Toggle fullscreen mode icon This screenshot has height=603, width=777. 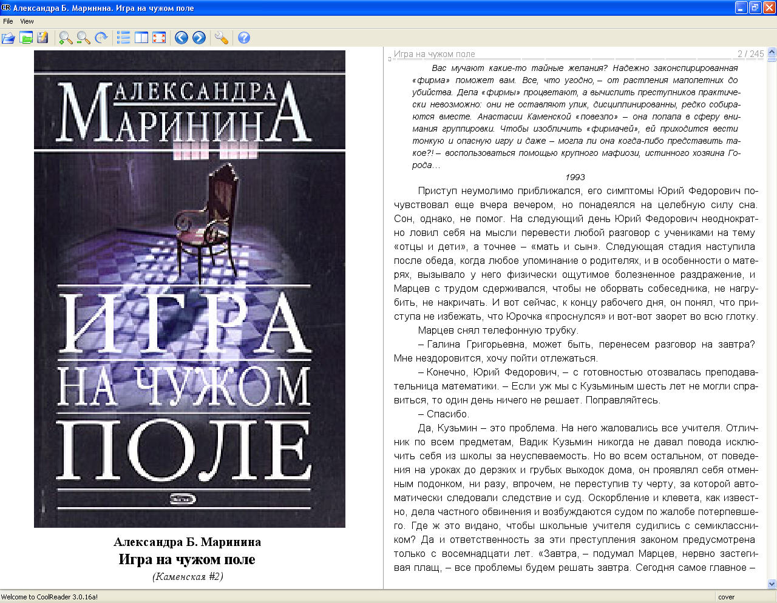click(159, 38)
